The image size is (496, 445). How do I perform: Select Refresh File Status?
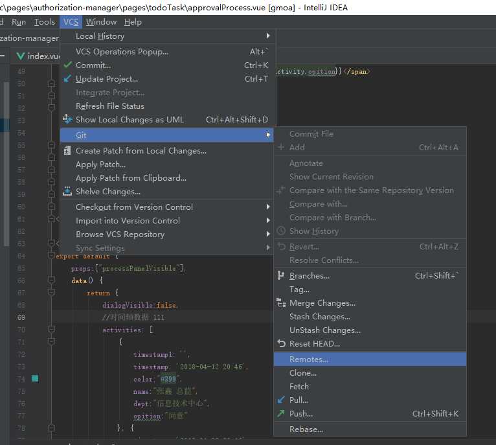click(166, 106)
